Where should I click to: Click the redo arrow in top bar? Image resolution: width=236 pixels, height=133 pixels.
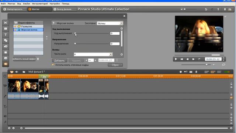pyautogui.click(x=212, y=9)
